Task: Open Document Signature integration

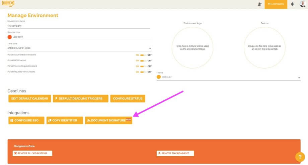Action: point(108,121)
